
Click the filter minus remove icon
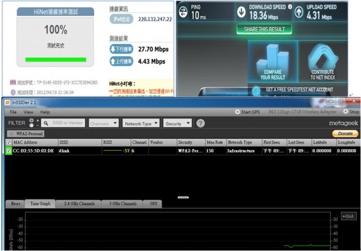38,125
